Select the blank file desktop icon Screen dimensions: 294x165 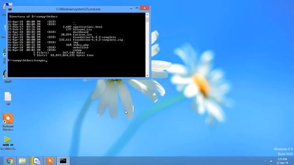pyautogui.click(x=8, y=99)
